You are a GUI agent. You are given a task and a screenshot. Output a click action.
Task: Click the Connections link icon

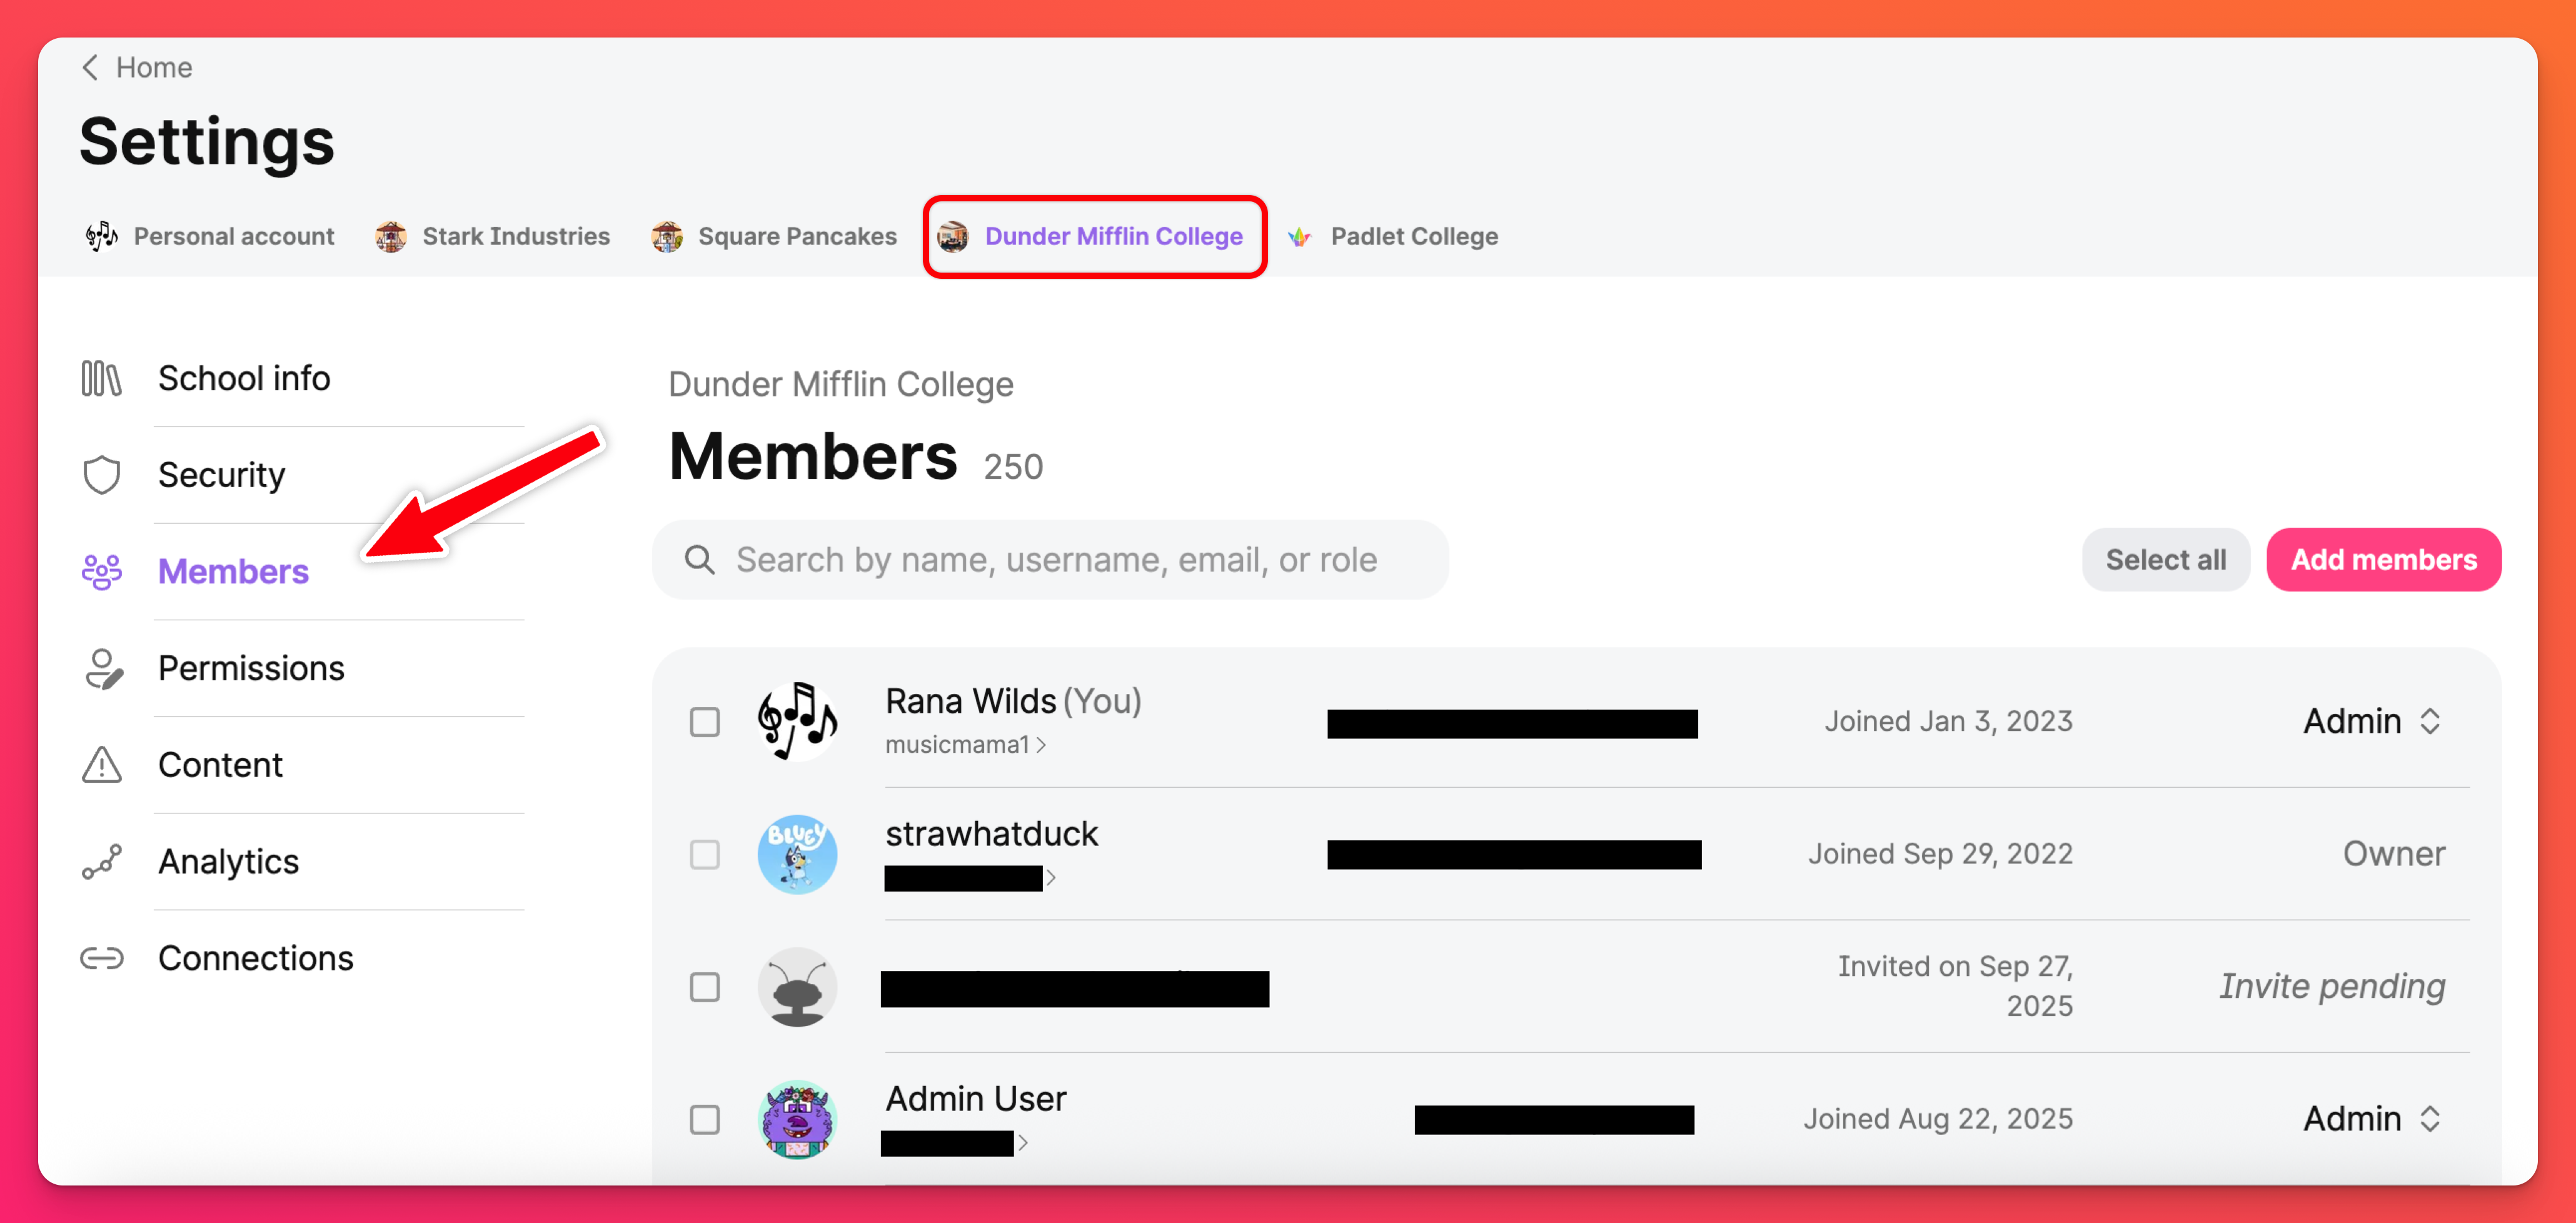(101, 958)
